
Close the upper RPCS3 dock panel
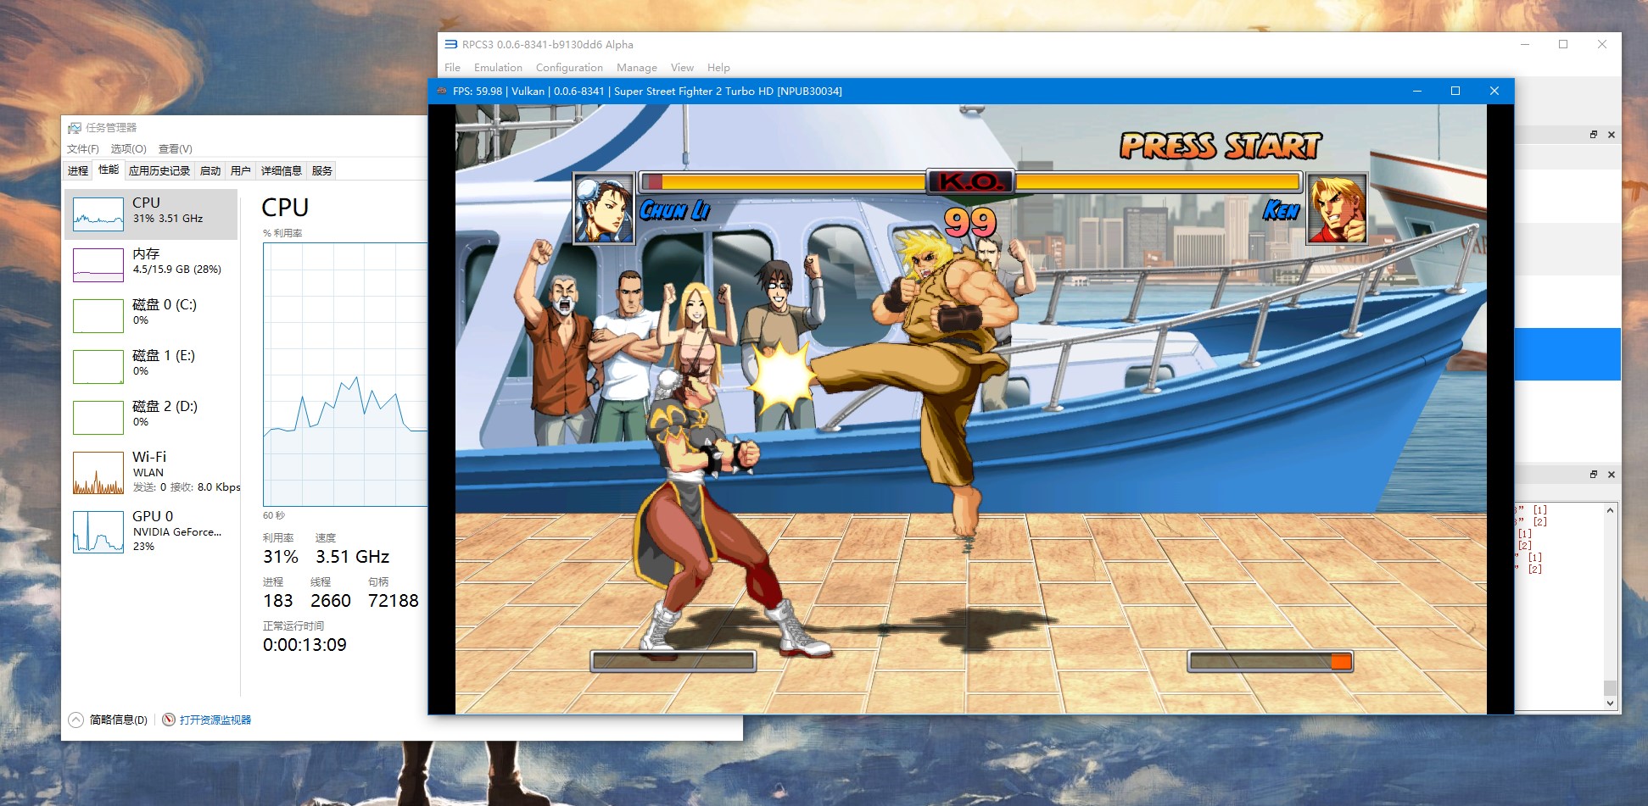(x=1612, y=135)
